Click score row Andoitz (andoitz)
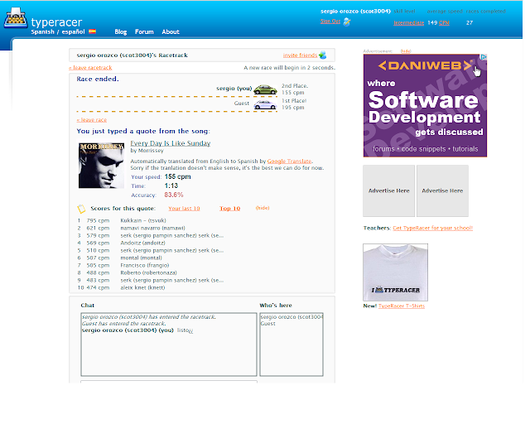The width and height of the screenshot is (530, 424). [122, 243]
